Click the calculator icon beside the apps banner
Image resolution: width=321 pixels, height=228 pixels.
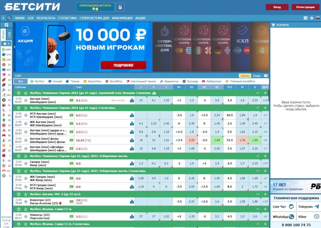click(x=120, y=7)
